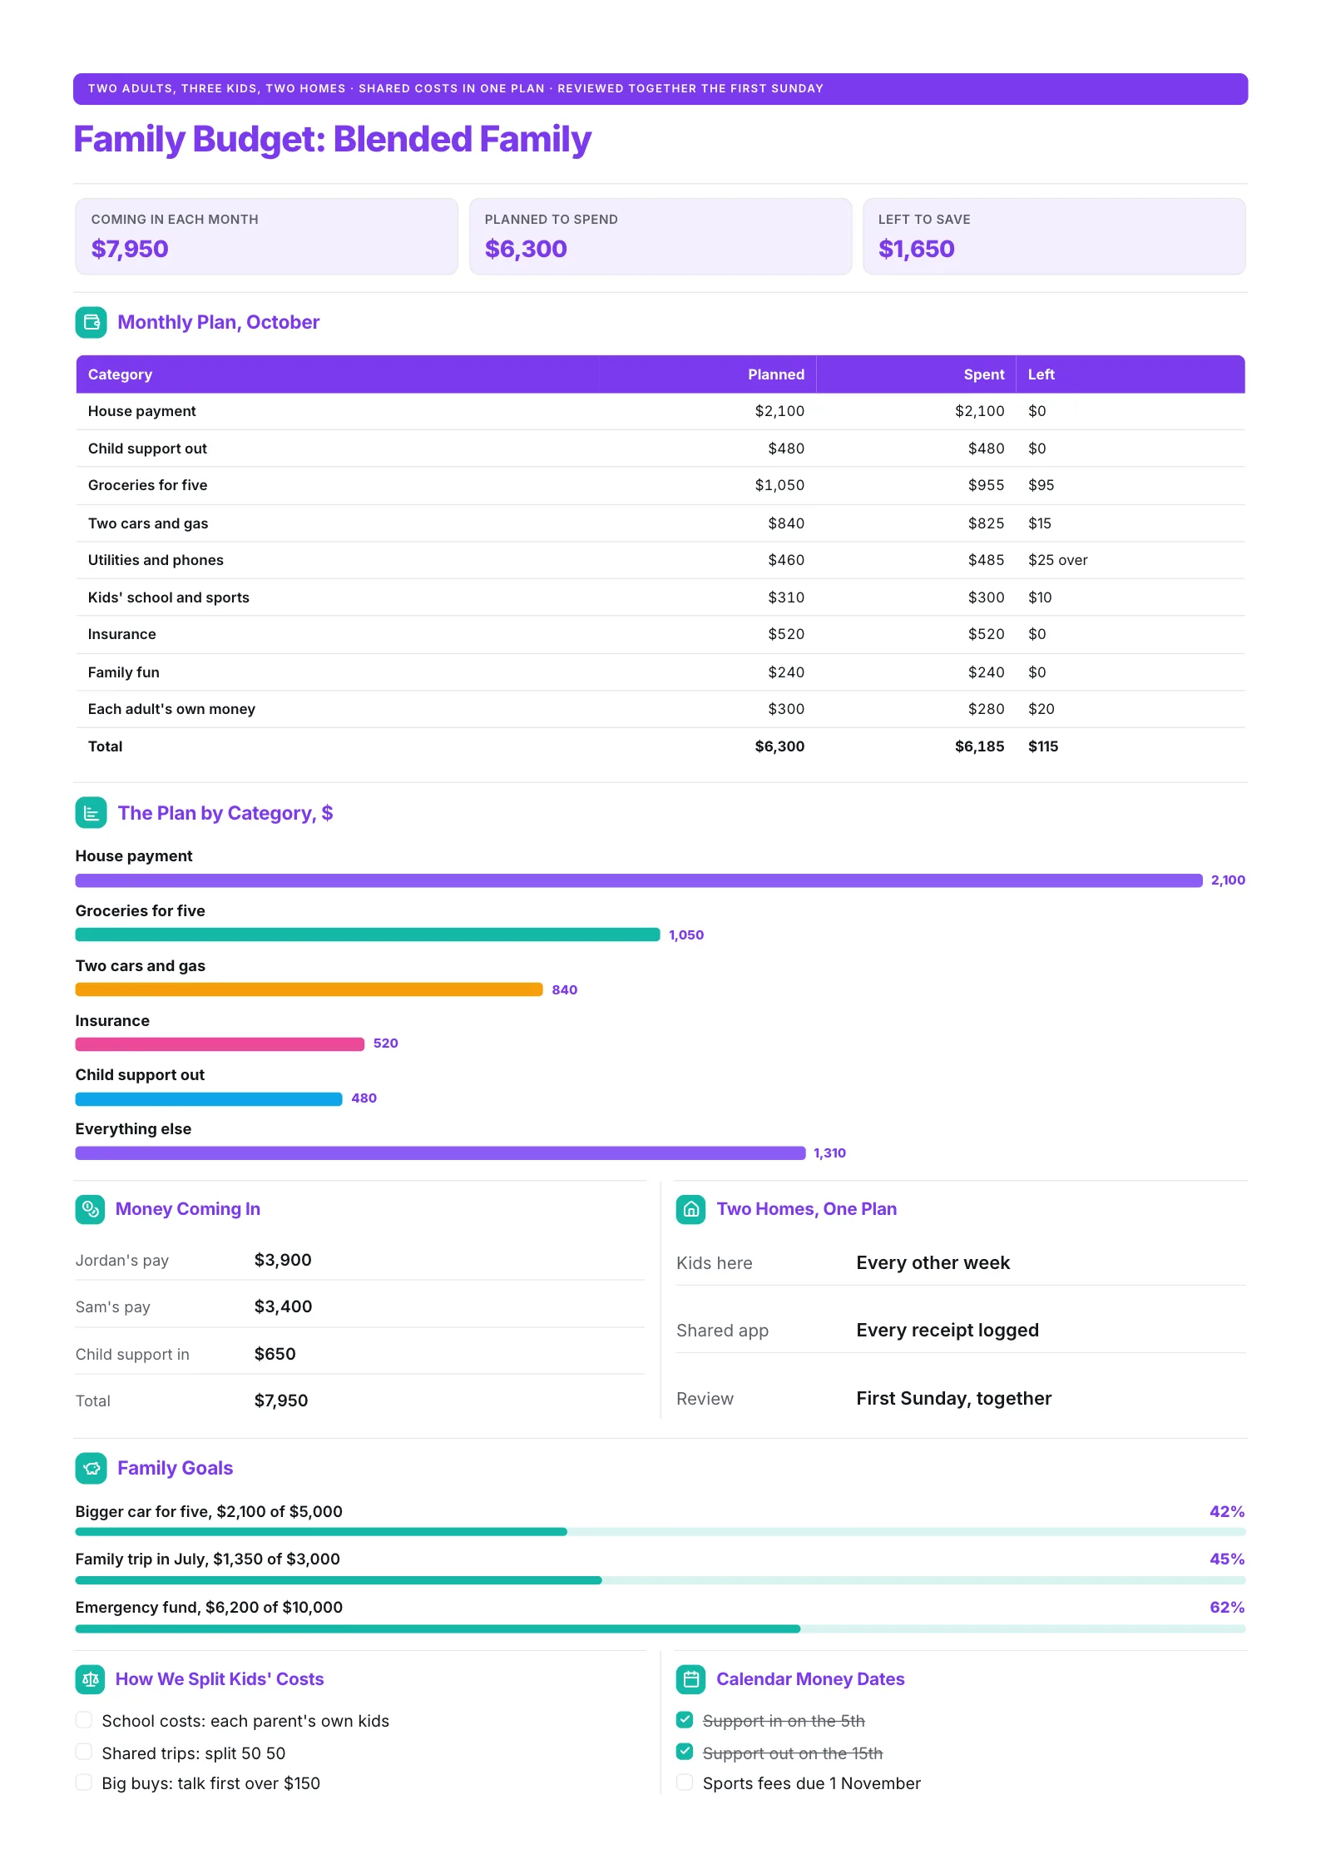Image resolution: width=1321 pixels, height=1869 pixels.
Task: Click the house icon beside Two Homes, One Plan
Action: pos(690,1209)
